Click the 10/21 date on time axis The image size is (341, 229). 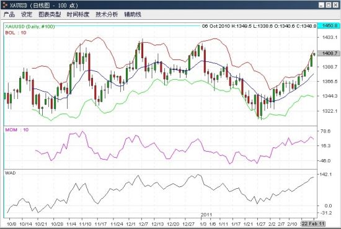click(41, 224)
